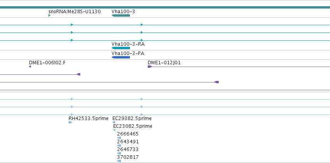Click feature glyph under 2643491
The height and width of the screenshot is (163, 330).
[x=119, y=146]
